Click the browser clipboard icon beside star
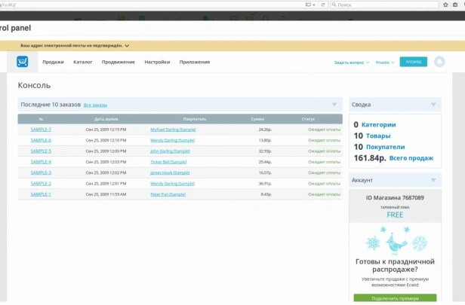The height and width of the screenshot is (305, 465). (455, 5)
